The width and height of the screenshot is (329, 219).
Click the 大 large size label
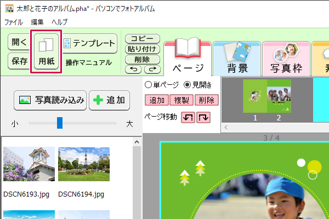129,124
